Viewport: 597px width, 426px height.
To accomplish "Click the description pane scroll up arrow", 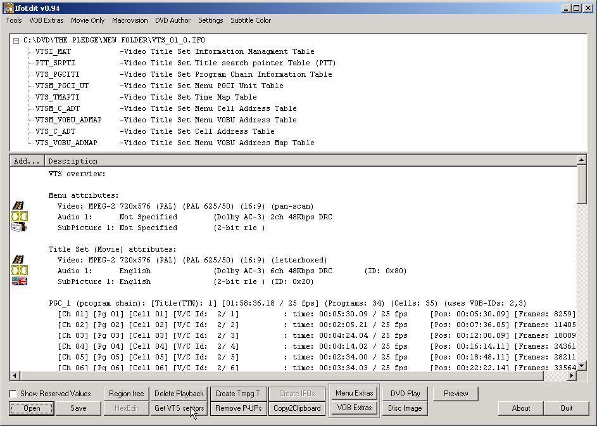I will tap(581, 160).
